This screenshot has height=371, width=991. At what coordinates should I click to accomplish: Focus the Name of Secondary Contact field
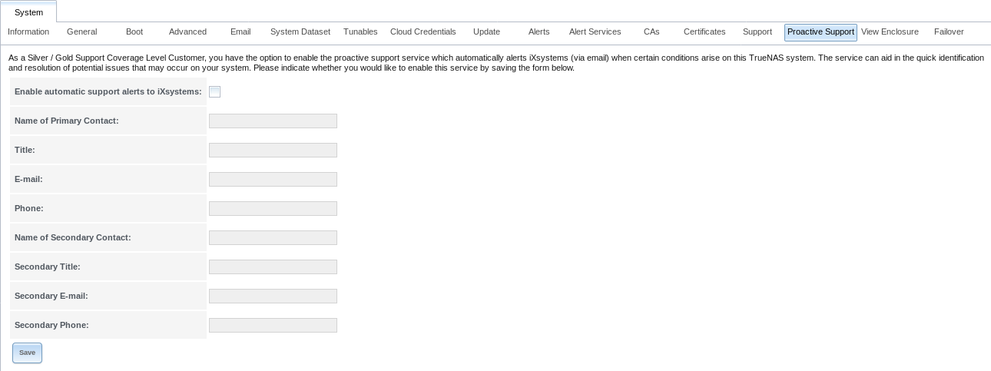[273, 237]
